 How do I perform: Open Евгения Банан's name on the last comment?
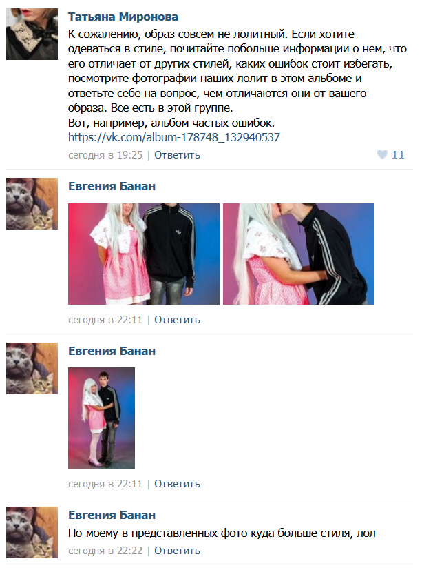[x=112, y=515]
